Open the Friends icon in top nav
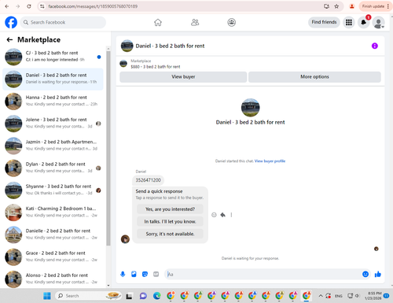 [x=195, y=22]
